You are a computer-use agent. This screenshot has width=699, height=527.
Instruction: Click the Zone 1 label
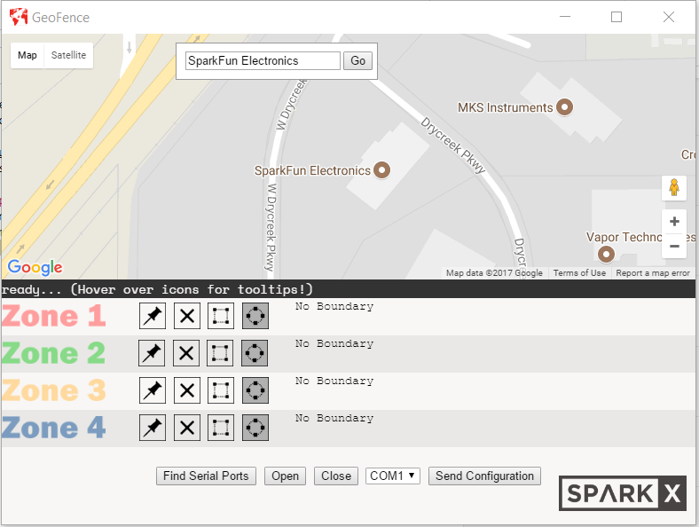(54, 316)
